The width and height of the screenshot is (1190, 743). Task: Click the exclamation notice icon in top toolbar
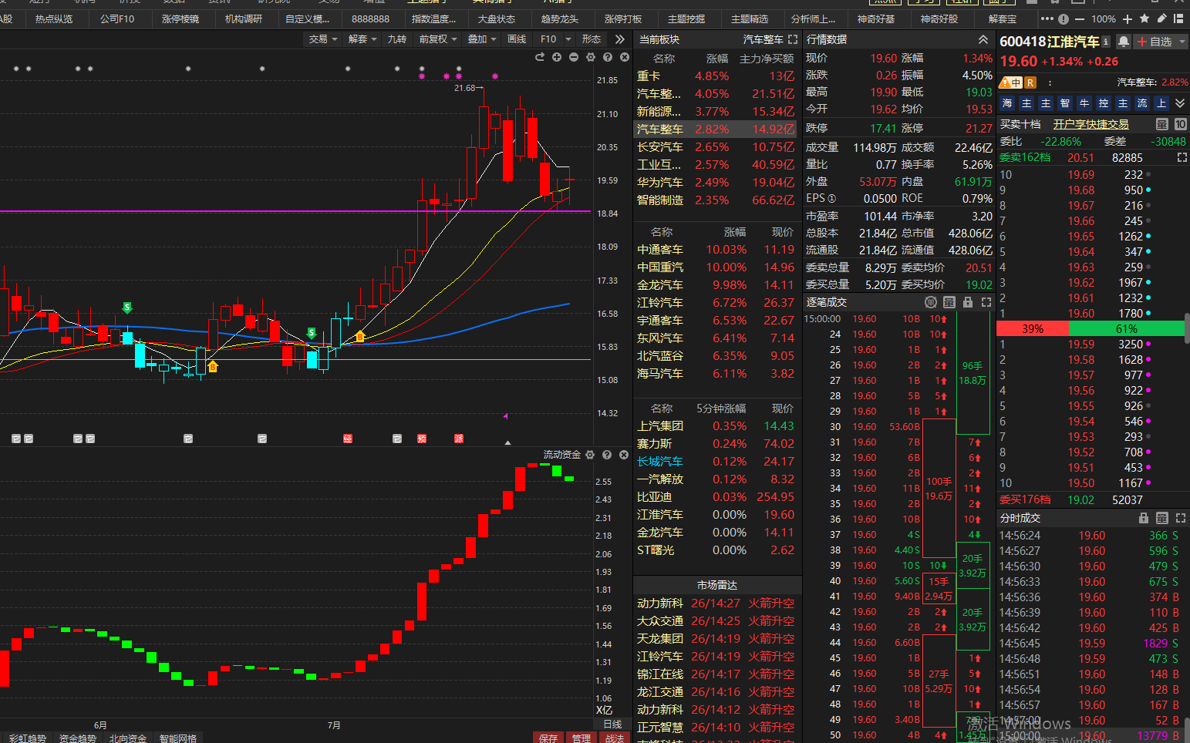tap(1064, 18)
